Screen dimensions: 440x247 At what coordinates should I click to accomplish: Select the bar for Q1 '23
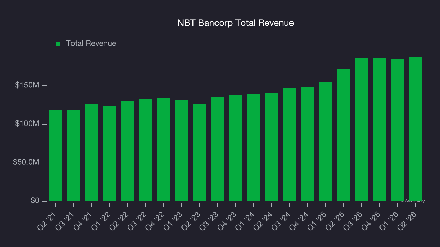tap(181, 151)
